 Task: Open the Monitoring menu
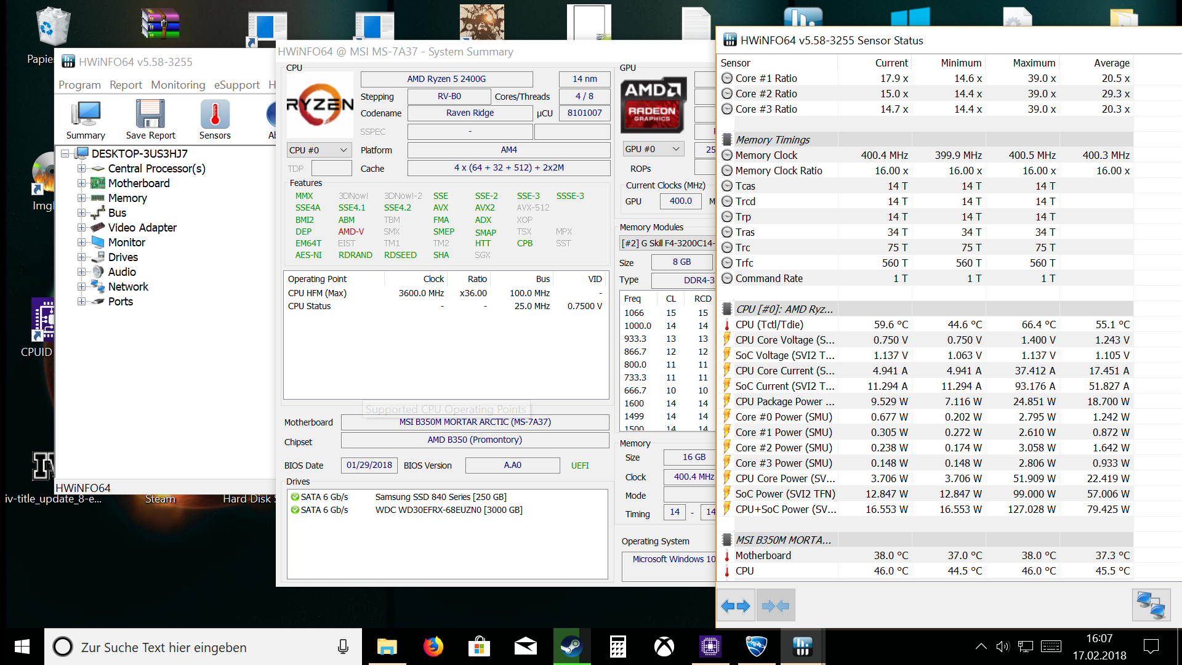coord(178,85)
